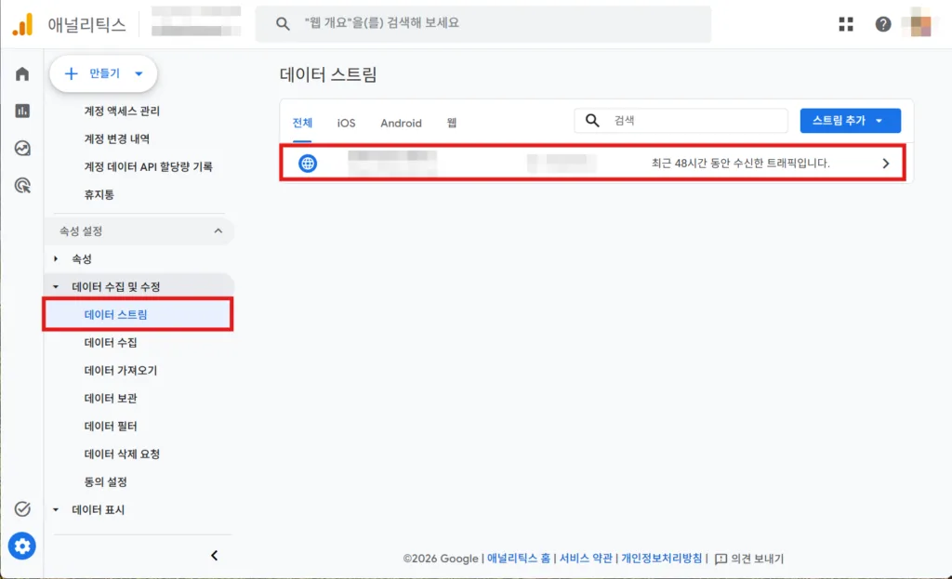Click the magnifier icon in stream search
Viewport: 952px width, 579px height.
pos(592,120)
